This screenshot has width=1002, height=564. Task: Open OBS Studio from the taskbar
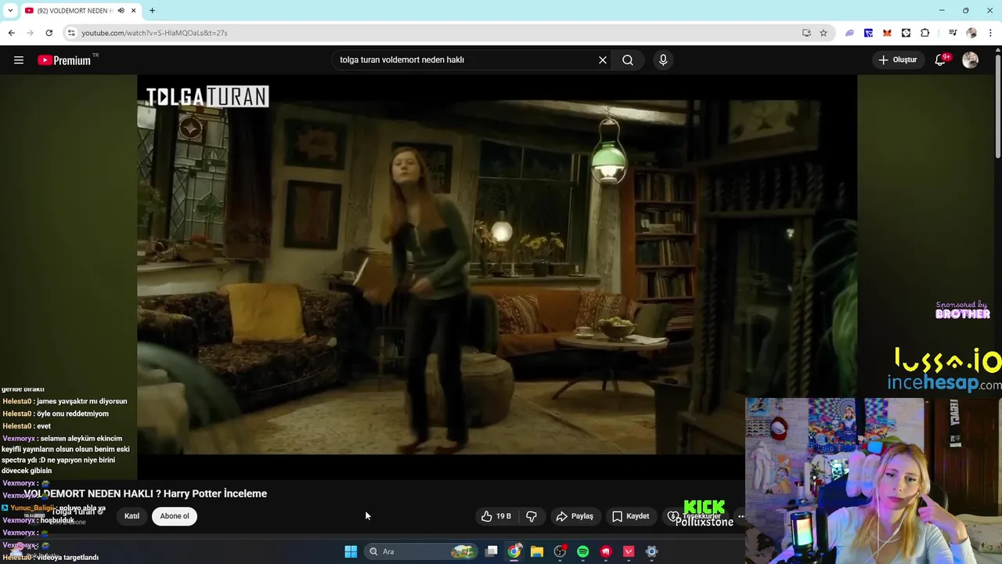click(x=560, y=551)
